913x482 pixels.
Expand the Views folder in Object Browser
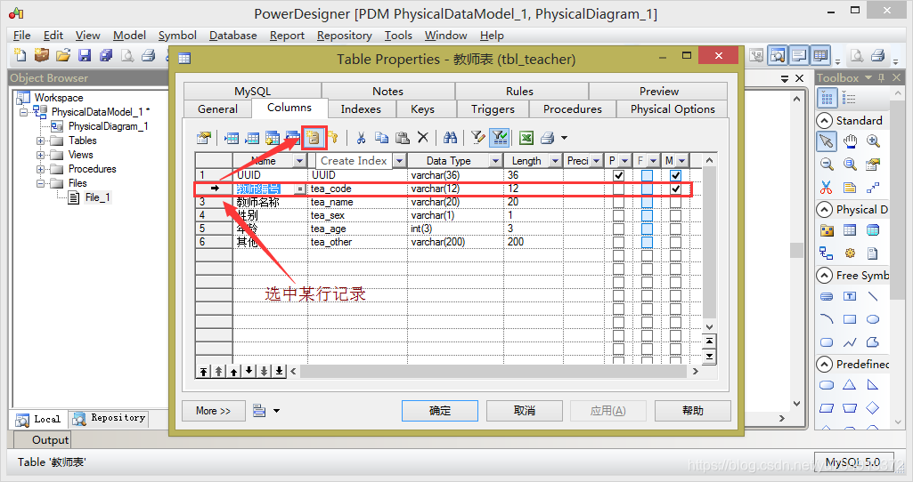[40, 155]
